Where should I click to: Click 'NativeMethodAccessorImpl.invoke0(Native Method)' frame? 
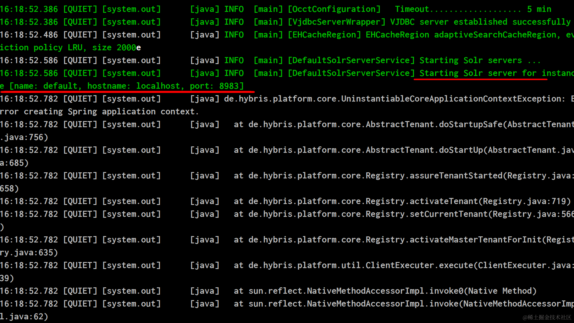[422, 291]
